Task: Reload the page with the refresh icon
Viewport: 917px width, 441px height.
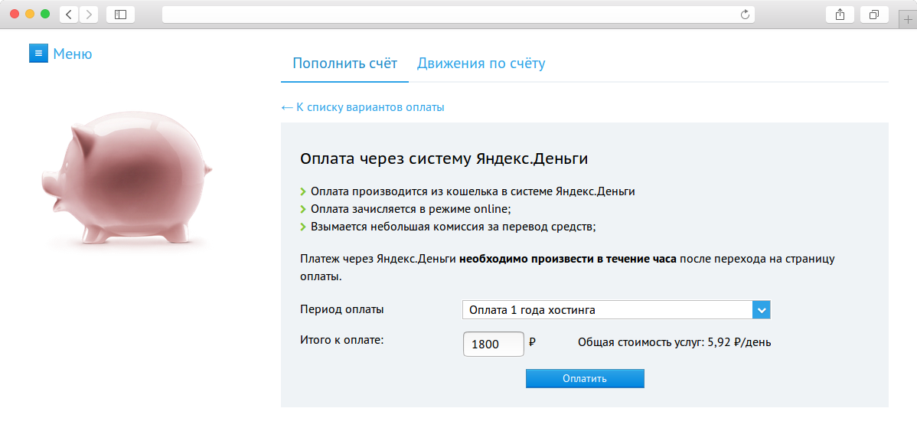Action: (x=745, y=15)
